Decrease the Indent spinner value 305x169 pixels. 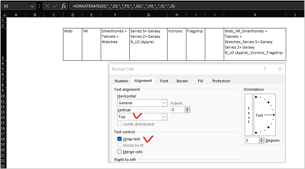click(187, 111)
